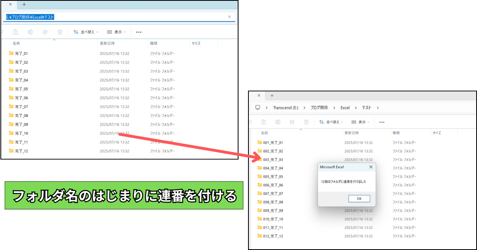Clear address bar with X in left window
The width and height of the screenshot is (477, 250).
[x=229, y=17]
